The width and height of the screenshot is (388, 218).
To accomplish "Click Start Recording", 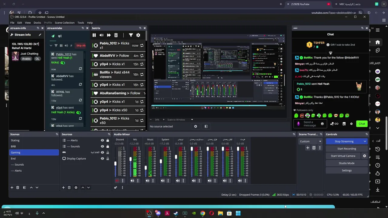I will click(346, 149).
